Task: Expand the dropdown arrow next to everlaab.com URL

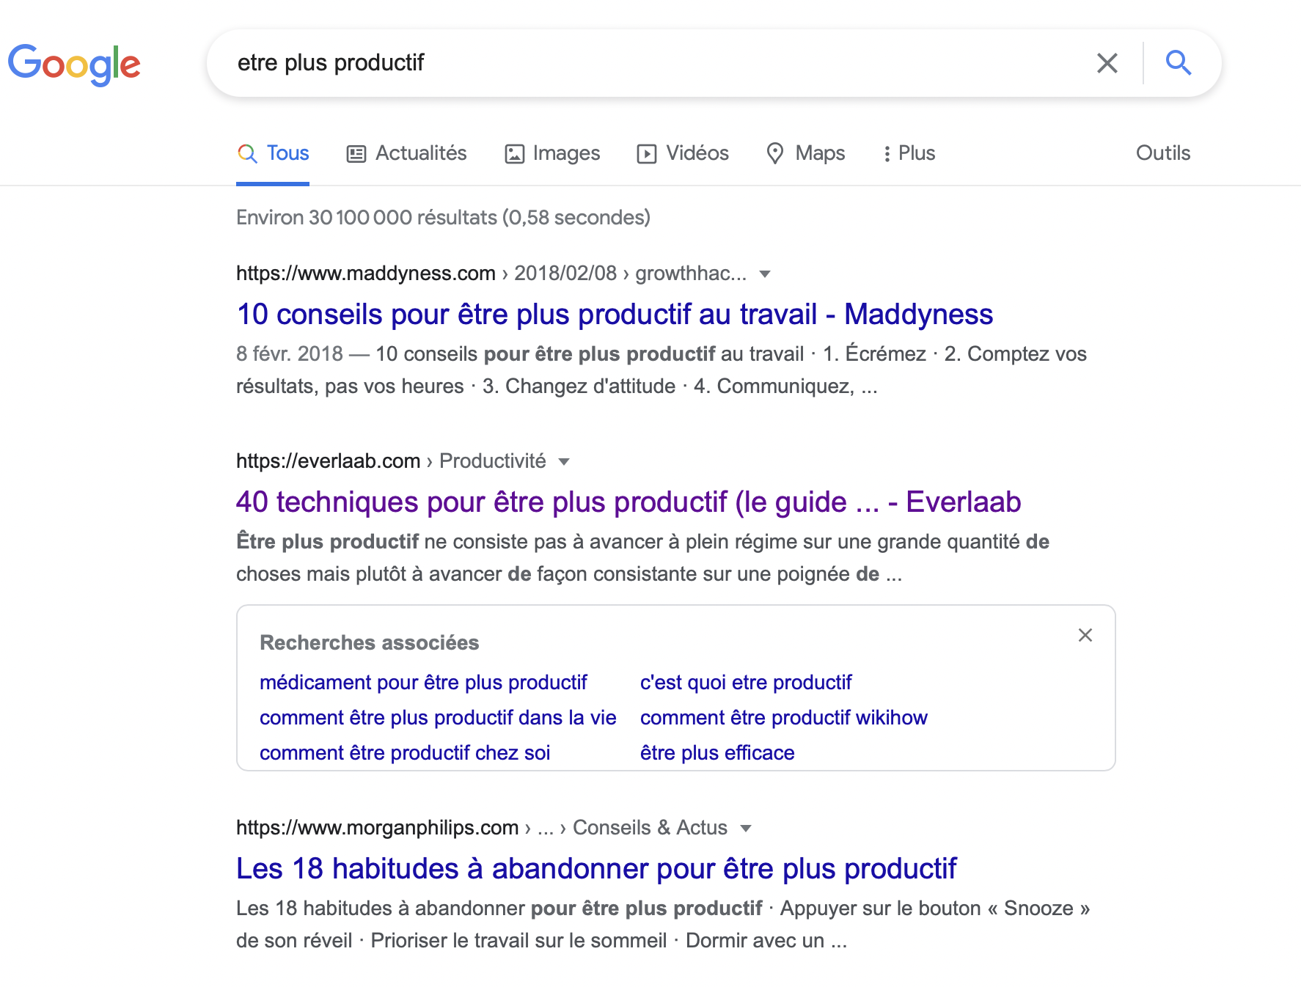Action: (564, 462)
